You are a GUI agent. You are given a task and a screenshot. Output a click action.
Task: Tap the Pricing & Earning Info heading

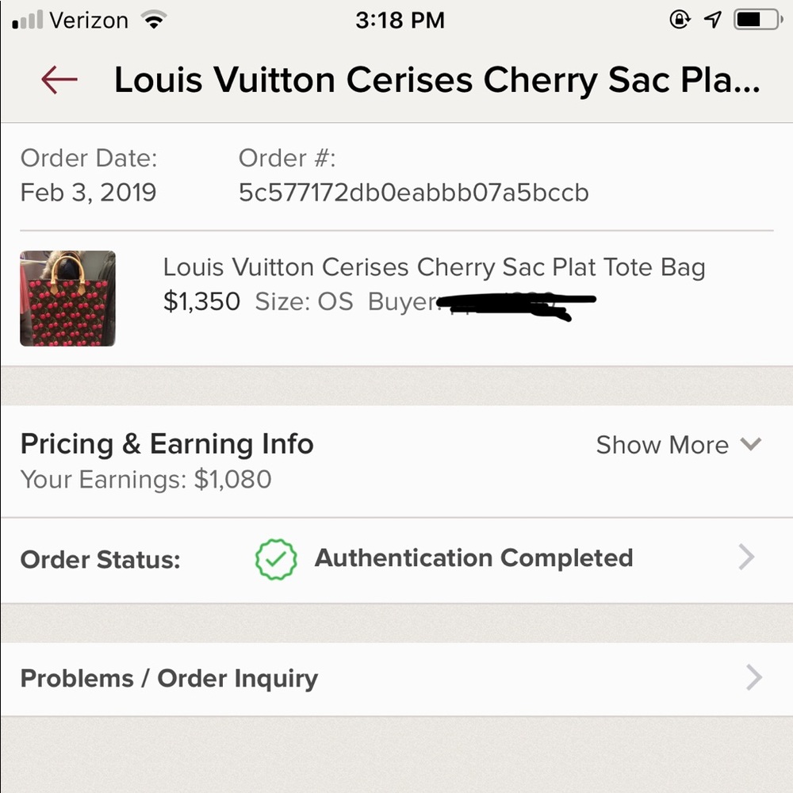click(x=167, y=444)
